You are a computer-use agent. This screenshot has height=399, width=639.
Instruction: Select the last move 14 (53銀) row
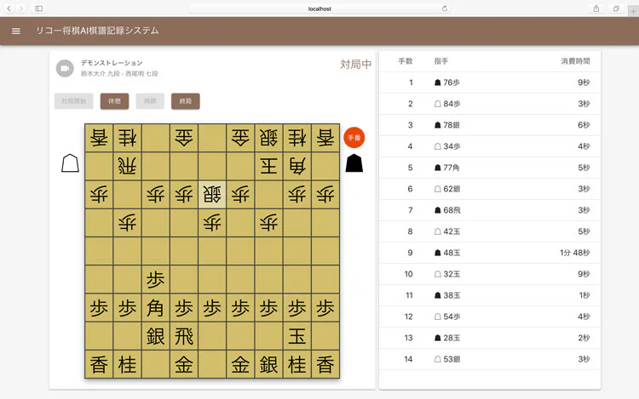tap(489, 359)
